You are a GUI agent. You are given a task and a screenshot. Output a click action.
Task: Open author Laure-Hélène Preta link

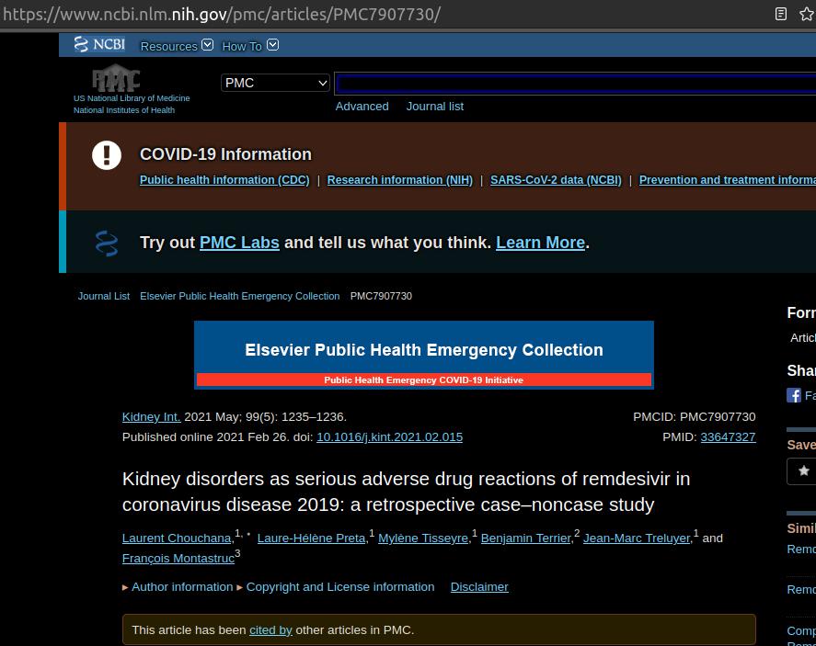click(x=311, y=538)
